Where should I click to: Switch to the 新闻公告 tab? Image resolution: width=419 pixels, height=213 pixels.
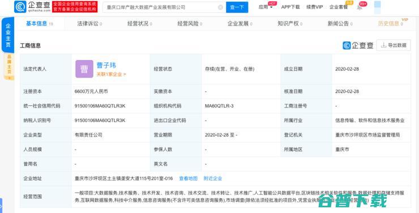340,24
